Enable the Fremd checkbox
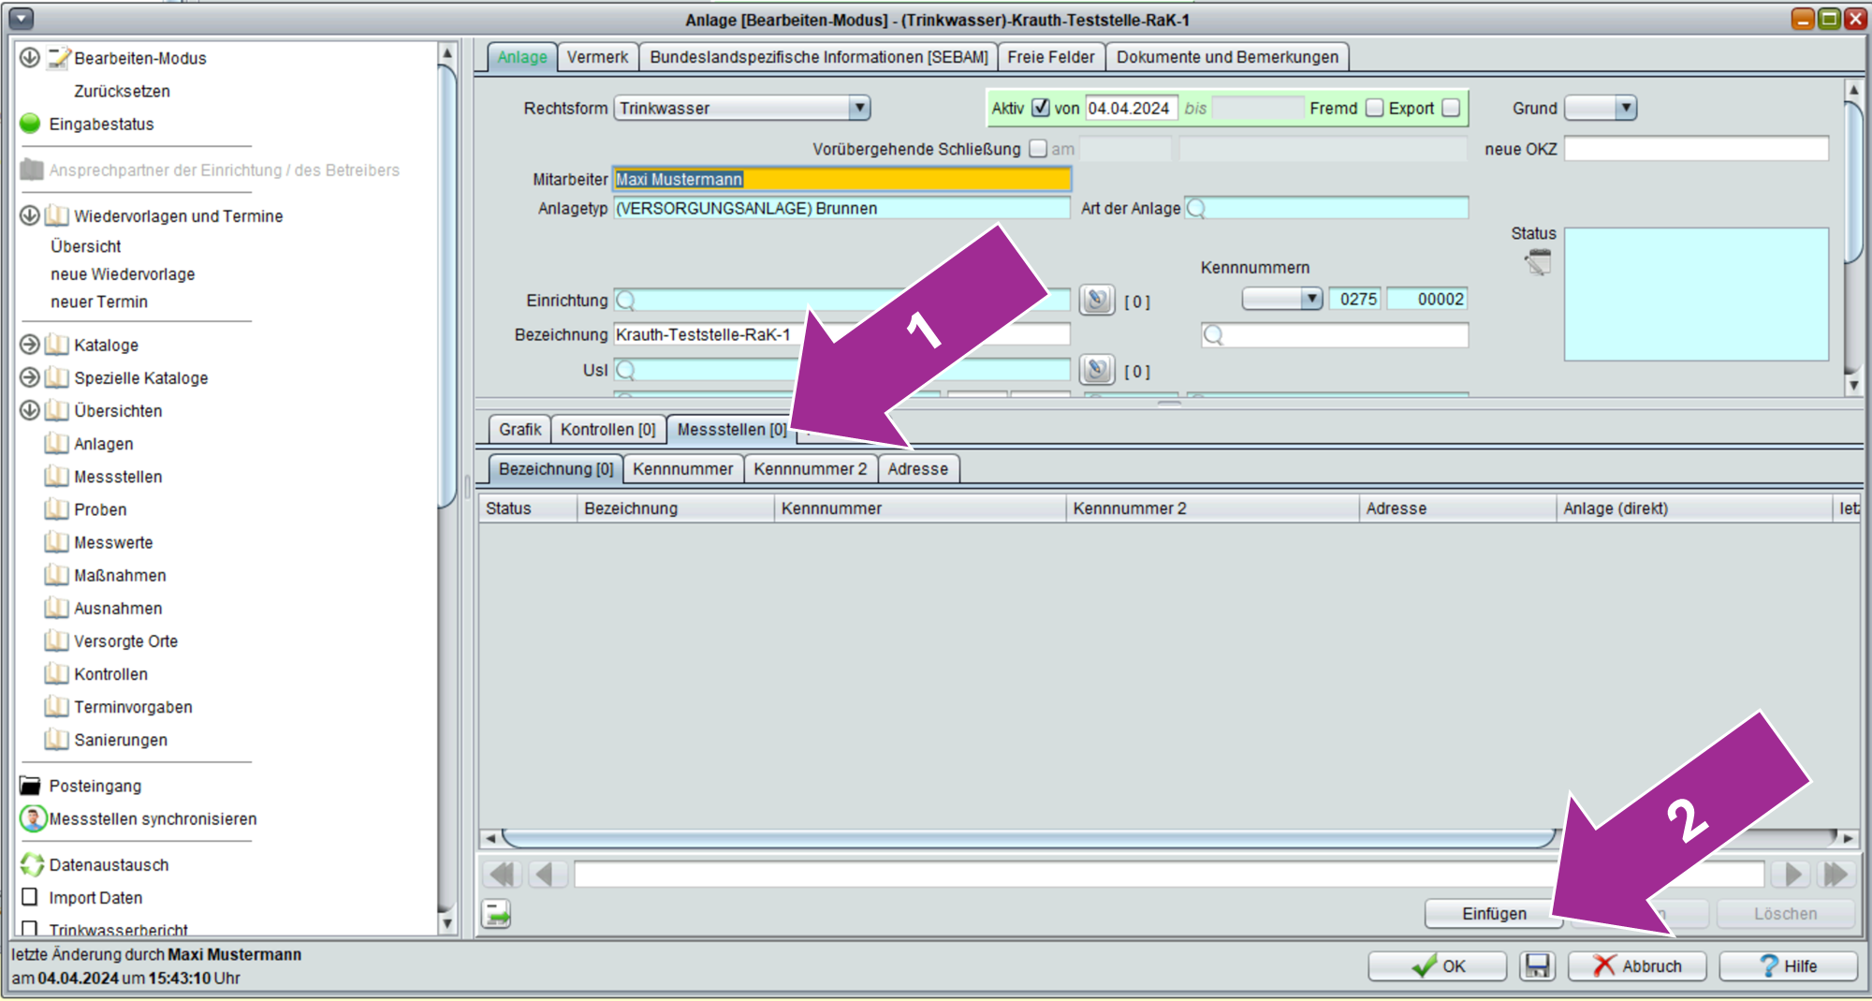The image size is (1872, 1001). 1374,108
